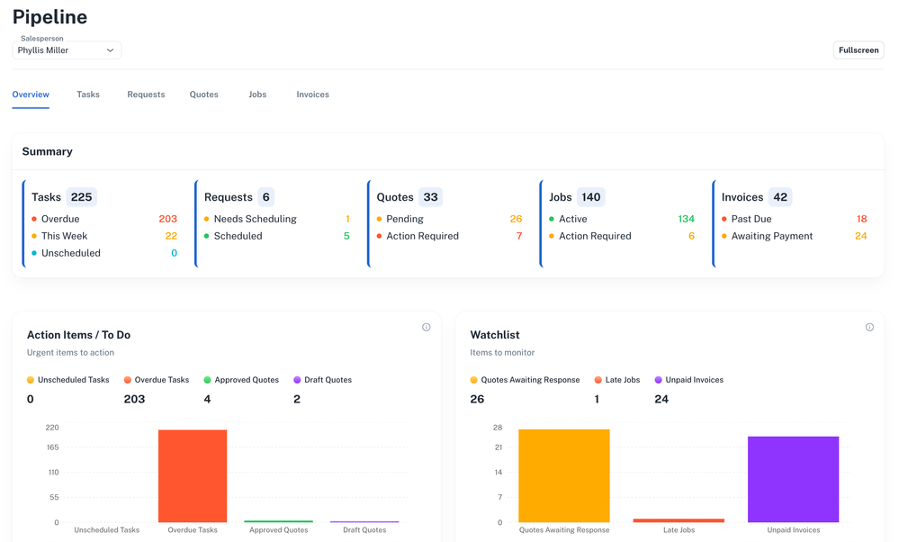The width and height of the screenshot is (899, 542).
Task: Open the Salesperson dropdown
Action: pos(67,50)
